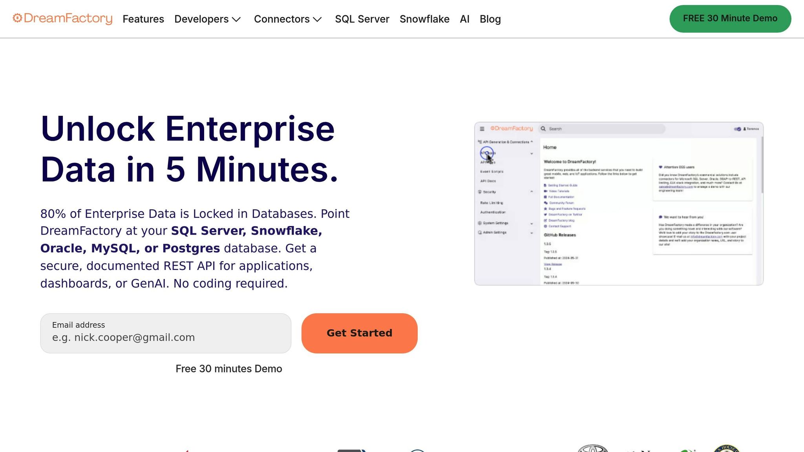Click API Generation & Connections icon in preview
Screen dimensions: 804x452
pyautogui.click(x=480, y=142)
